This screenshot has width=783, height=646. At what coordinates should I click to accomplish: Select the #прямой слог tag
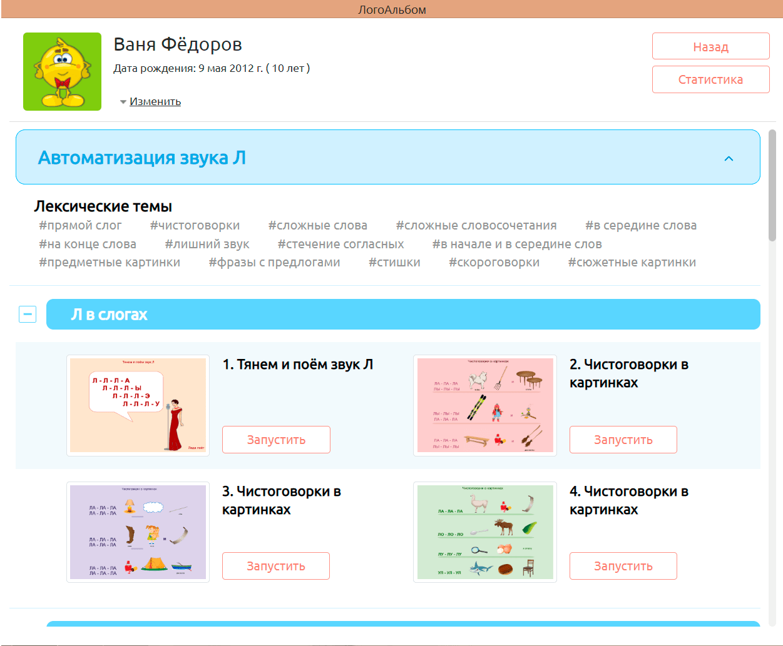80,226
